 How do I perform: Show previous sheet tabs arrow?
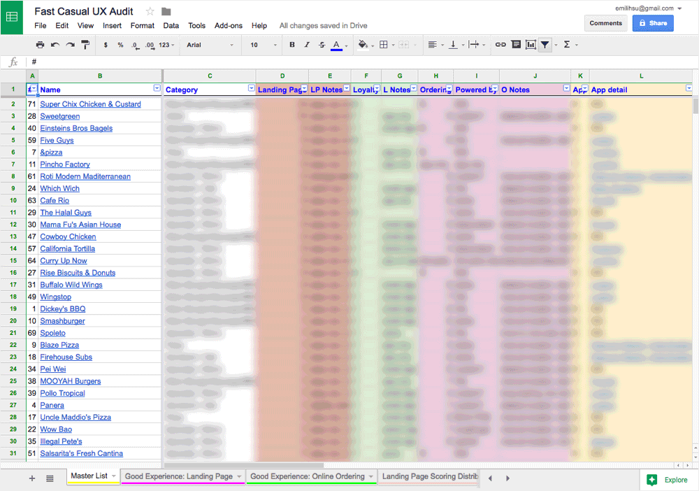click(490, 478)
